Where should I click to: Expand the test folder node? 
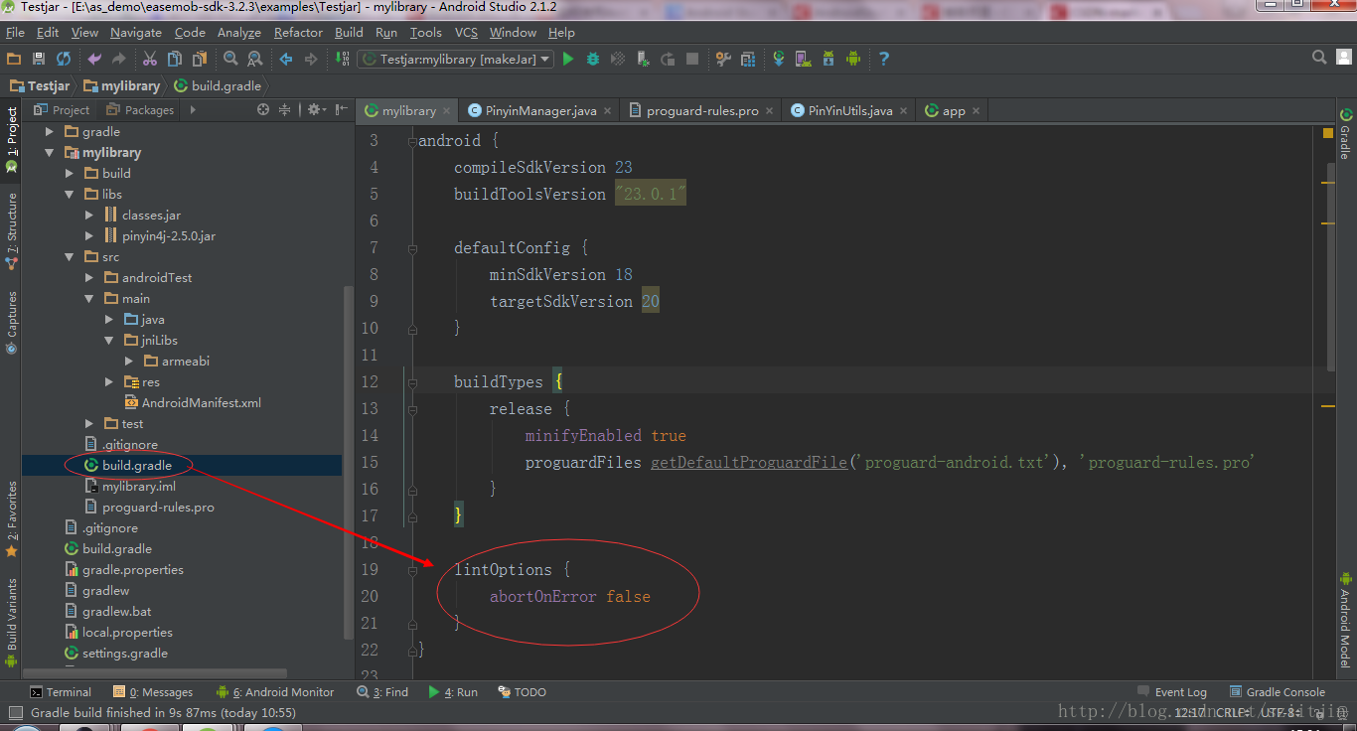[x=89, y=423]
